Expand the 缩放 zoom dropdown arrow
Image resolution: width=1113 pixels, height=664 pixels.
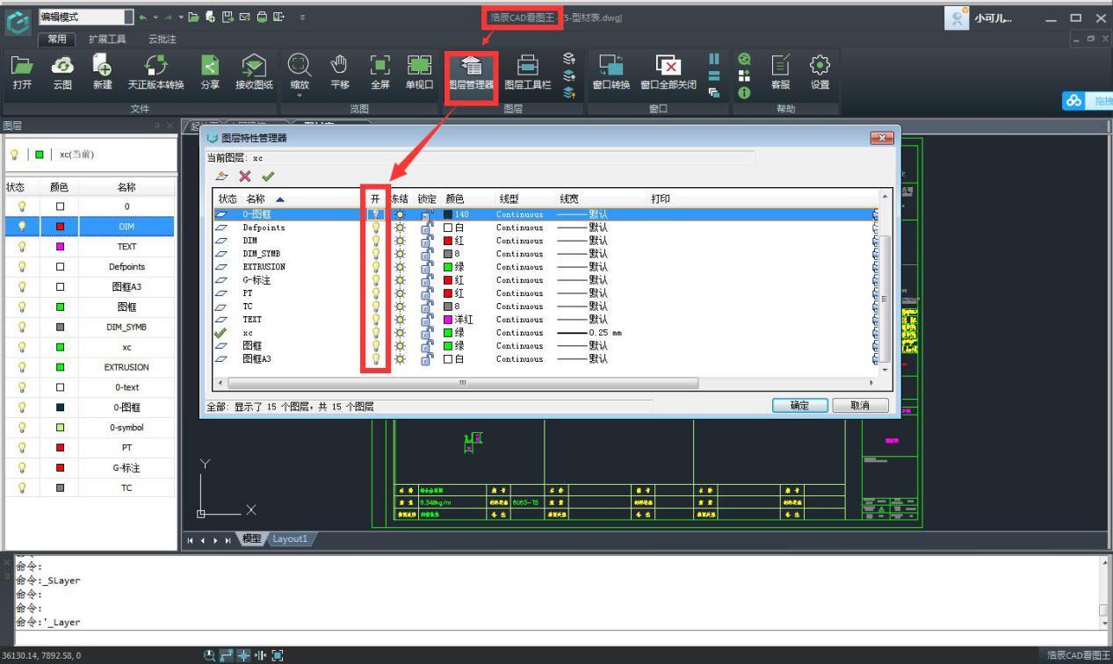point(300,95)
